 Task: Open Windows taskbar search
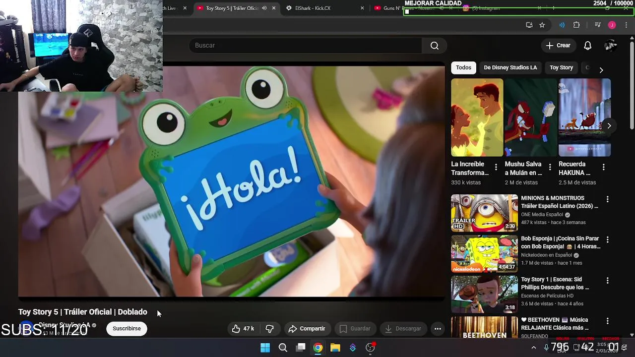pyautogui.click(x=283, y=348)
